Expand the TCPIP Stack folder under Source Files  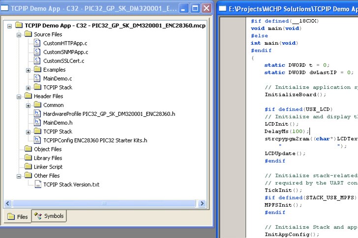coord(28,88)
